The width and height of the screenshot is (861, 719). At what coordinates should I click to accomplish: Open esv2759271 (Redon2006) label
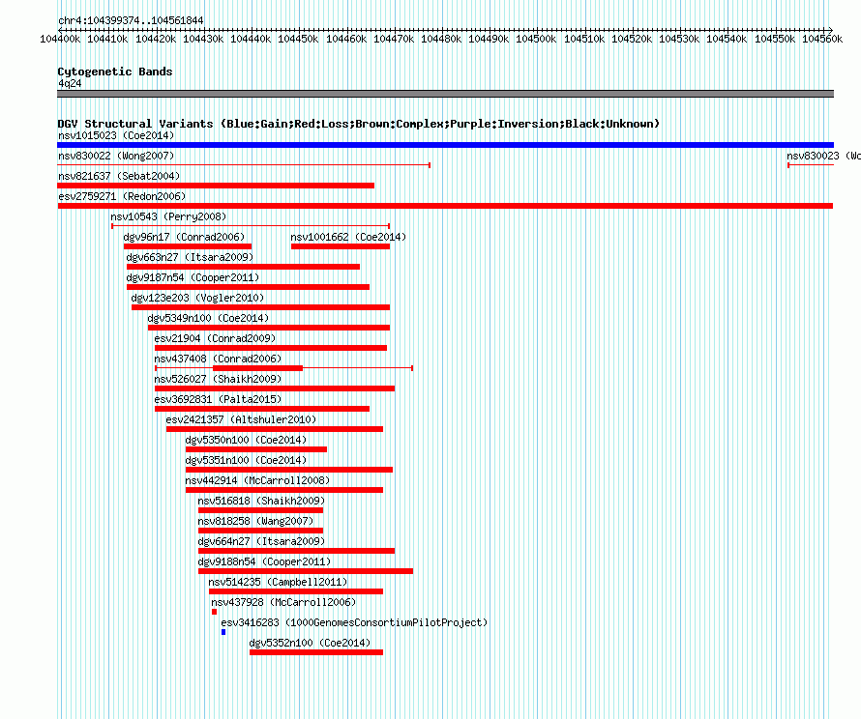(x=122, y=196)
